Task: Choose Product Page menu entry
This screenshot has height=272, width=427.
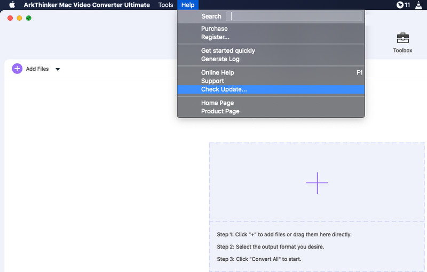Action: 271,111
